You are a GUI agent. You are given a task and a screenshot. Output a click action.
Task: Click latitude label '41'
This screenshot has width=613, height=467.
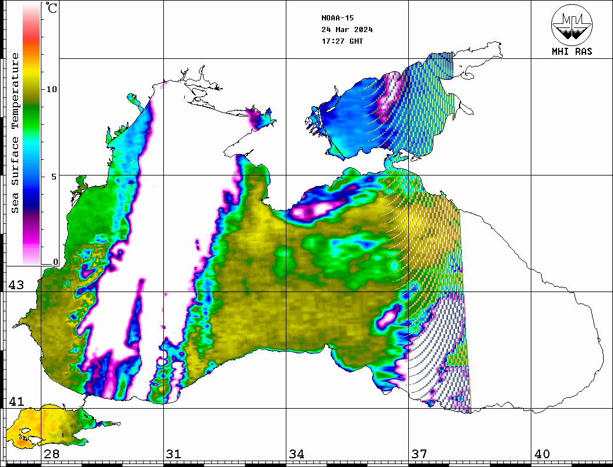click(x=16, y=401)
